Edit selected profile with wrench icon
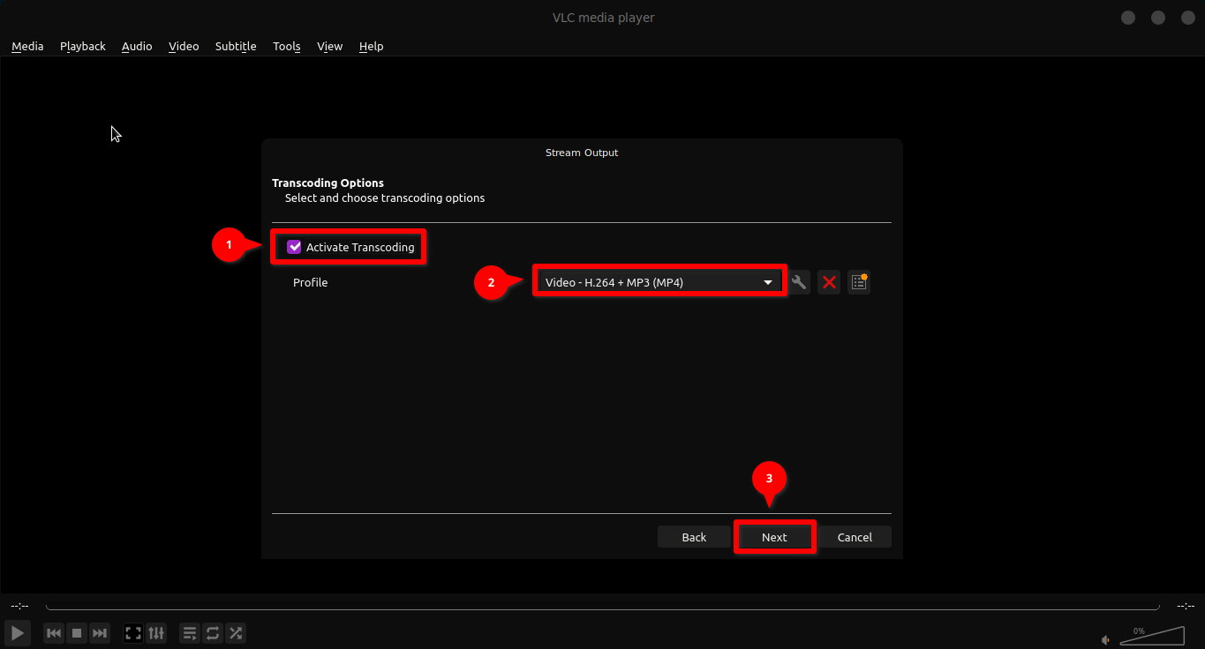1205x649 pixels. coord(799,282)
